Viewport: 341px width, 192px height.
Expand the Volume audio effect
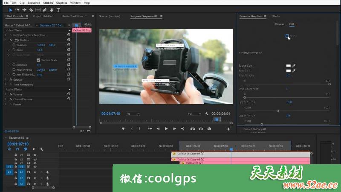point(6,94)
